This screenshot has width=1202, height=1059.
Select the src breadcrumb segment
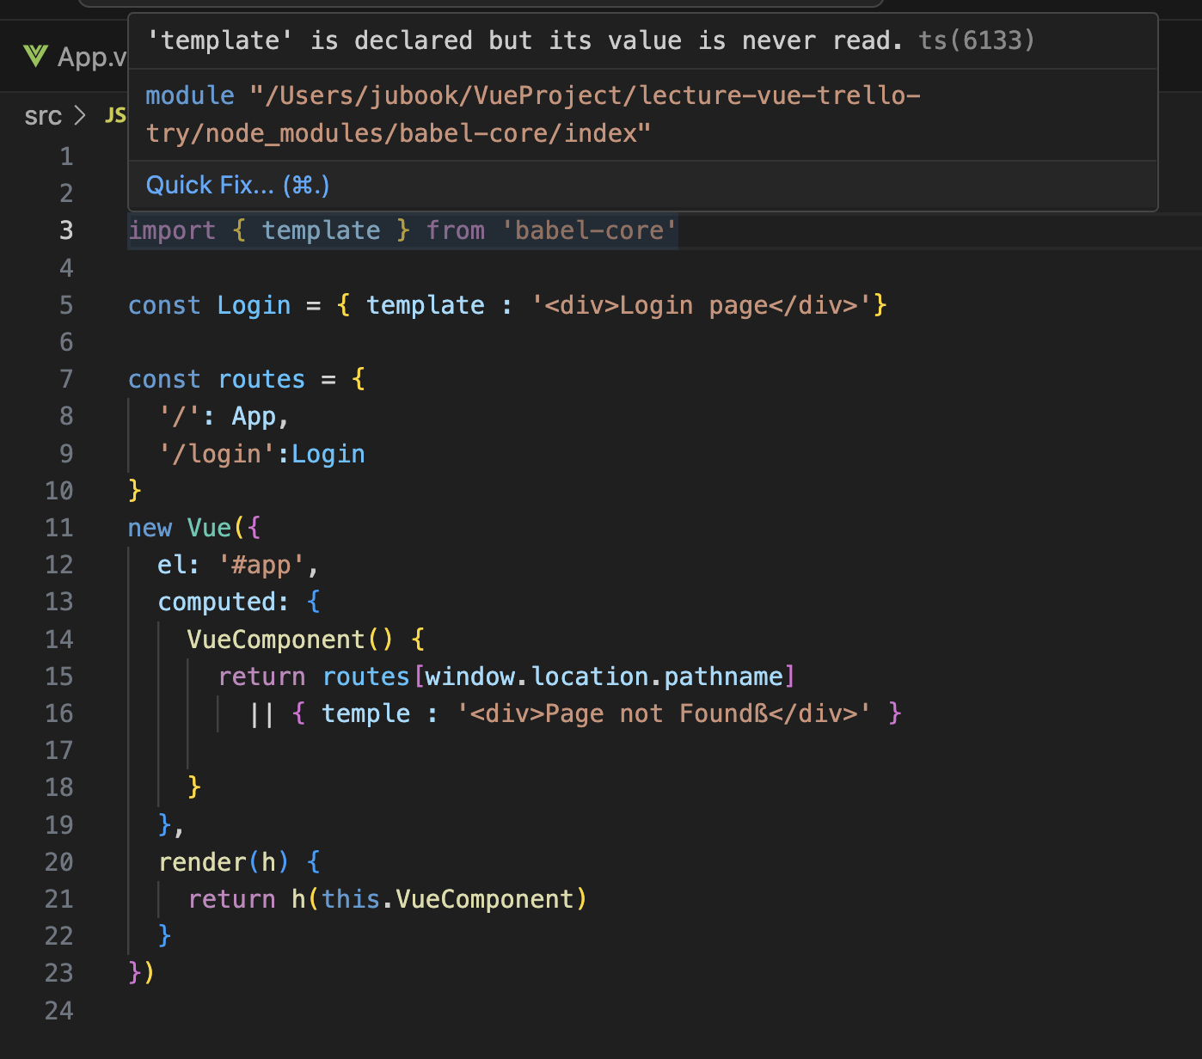pyautogui.click(x=43, y=115)
